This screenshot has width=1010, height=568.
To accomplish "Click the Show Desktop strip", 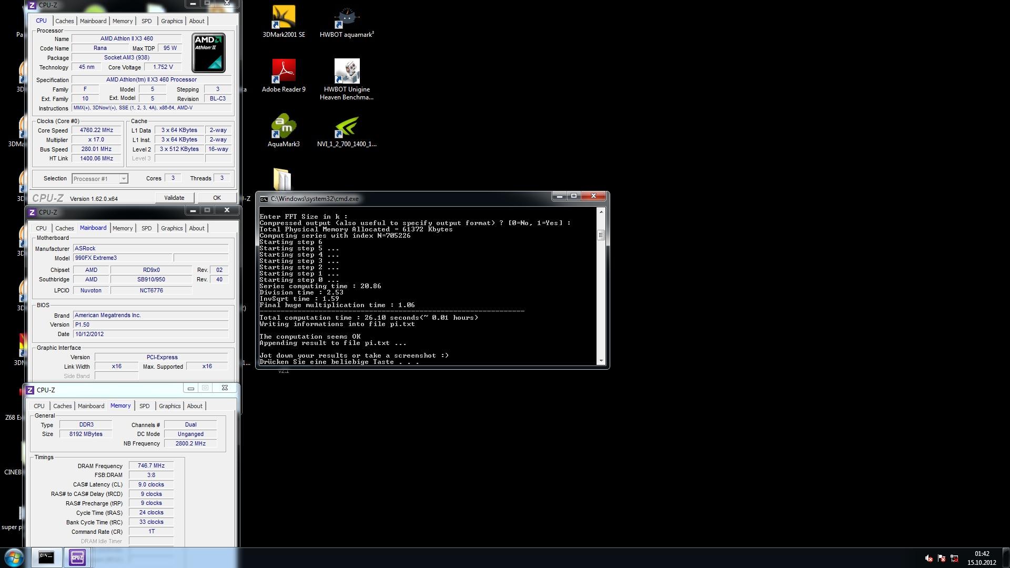I will [1006, 557].
